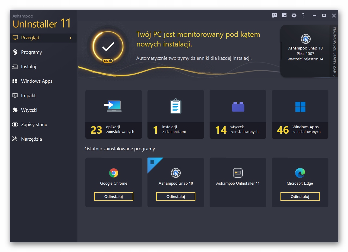Viewport: 348px width, 252px height.
Task: Click Odinstaluj under Microsoft Edge
Action: [x=300, y=196]
